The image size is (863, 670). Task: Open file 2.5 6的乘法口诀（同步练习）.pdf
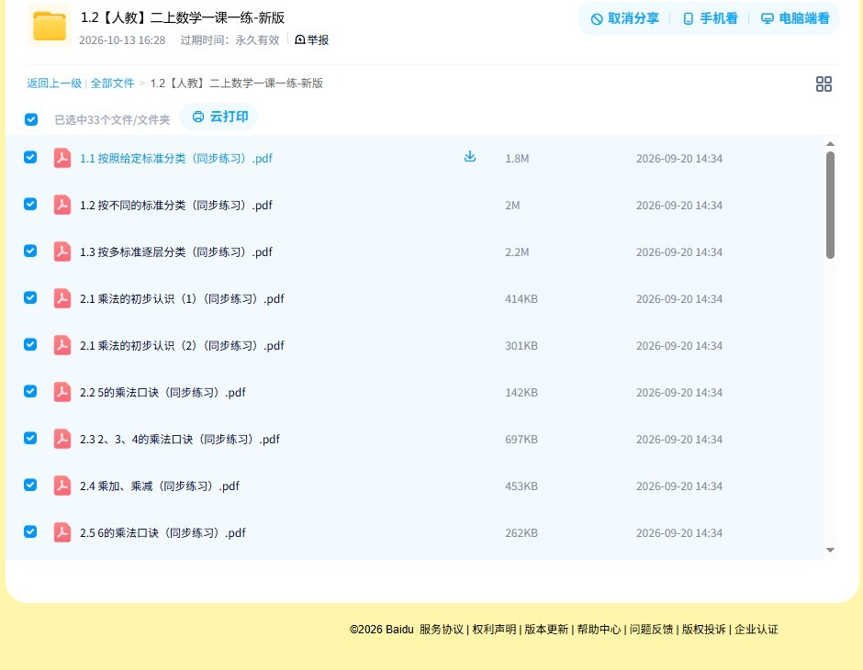click(x=163, y=532)
